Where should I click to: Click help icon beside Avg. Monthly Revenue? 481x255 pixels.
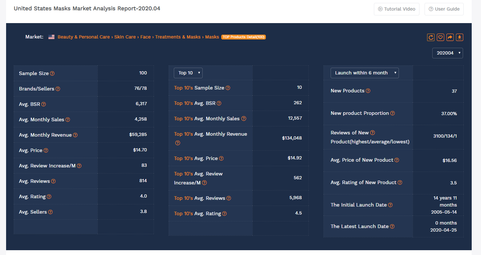(75, 135)
